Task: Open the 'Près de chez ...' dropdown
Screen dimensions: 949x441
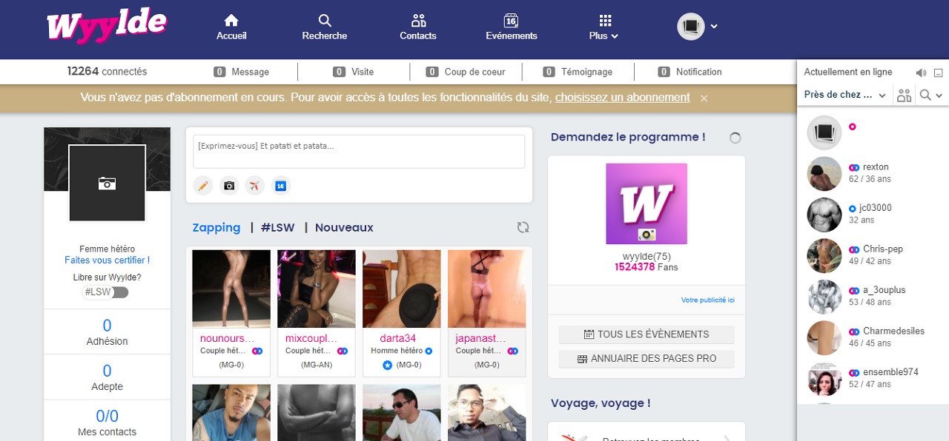Action: (x=844, y=95)
